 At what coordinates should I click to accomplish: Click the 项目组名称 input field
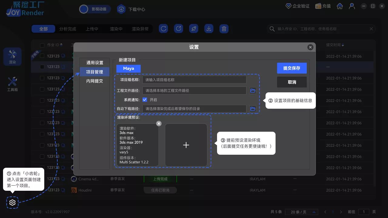(194, 80)
